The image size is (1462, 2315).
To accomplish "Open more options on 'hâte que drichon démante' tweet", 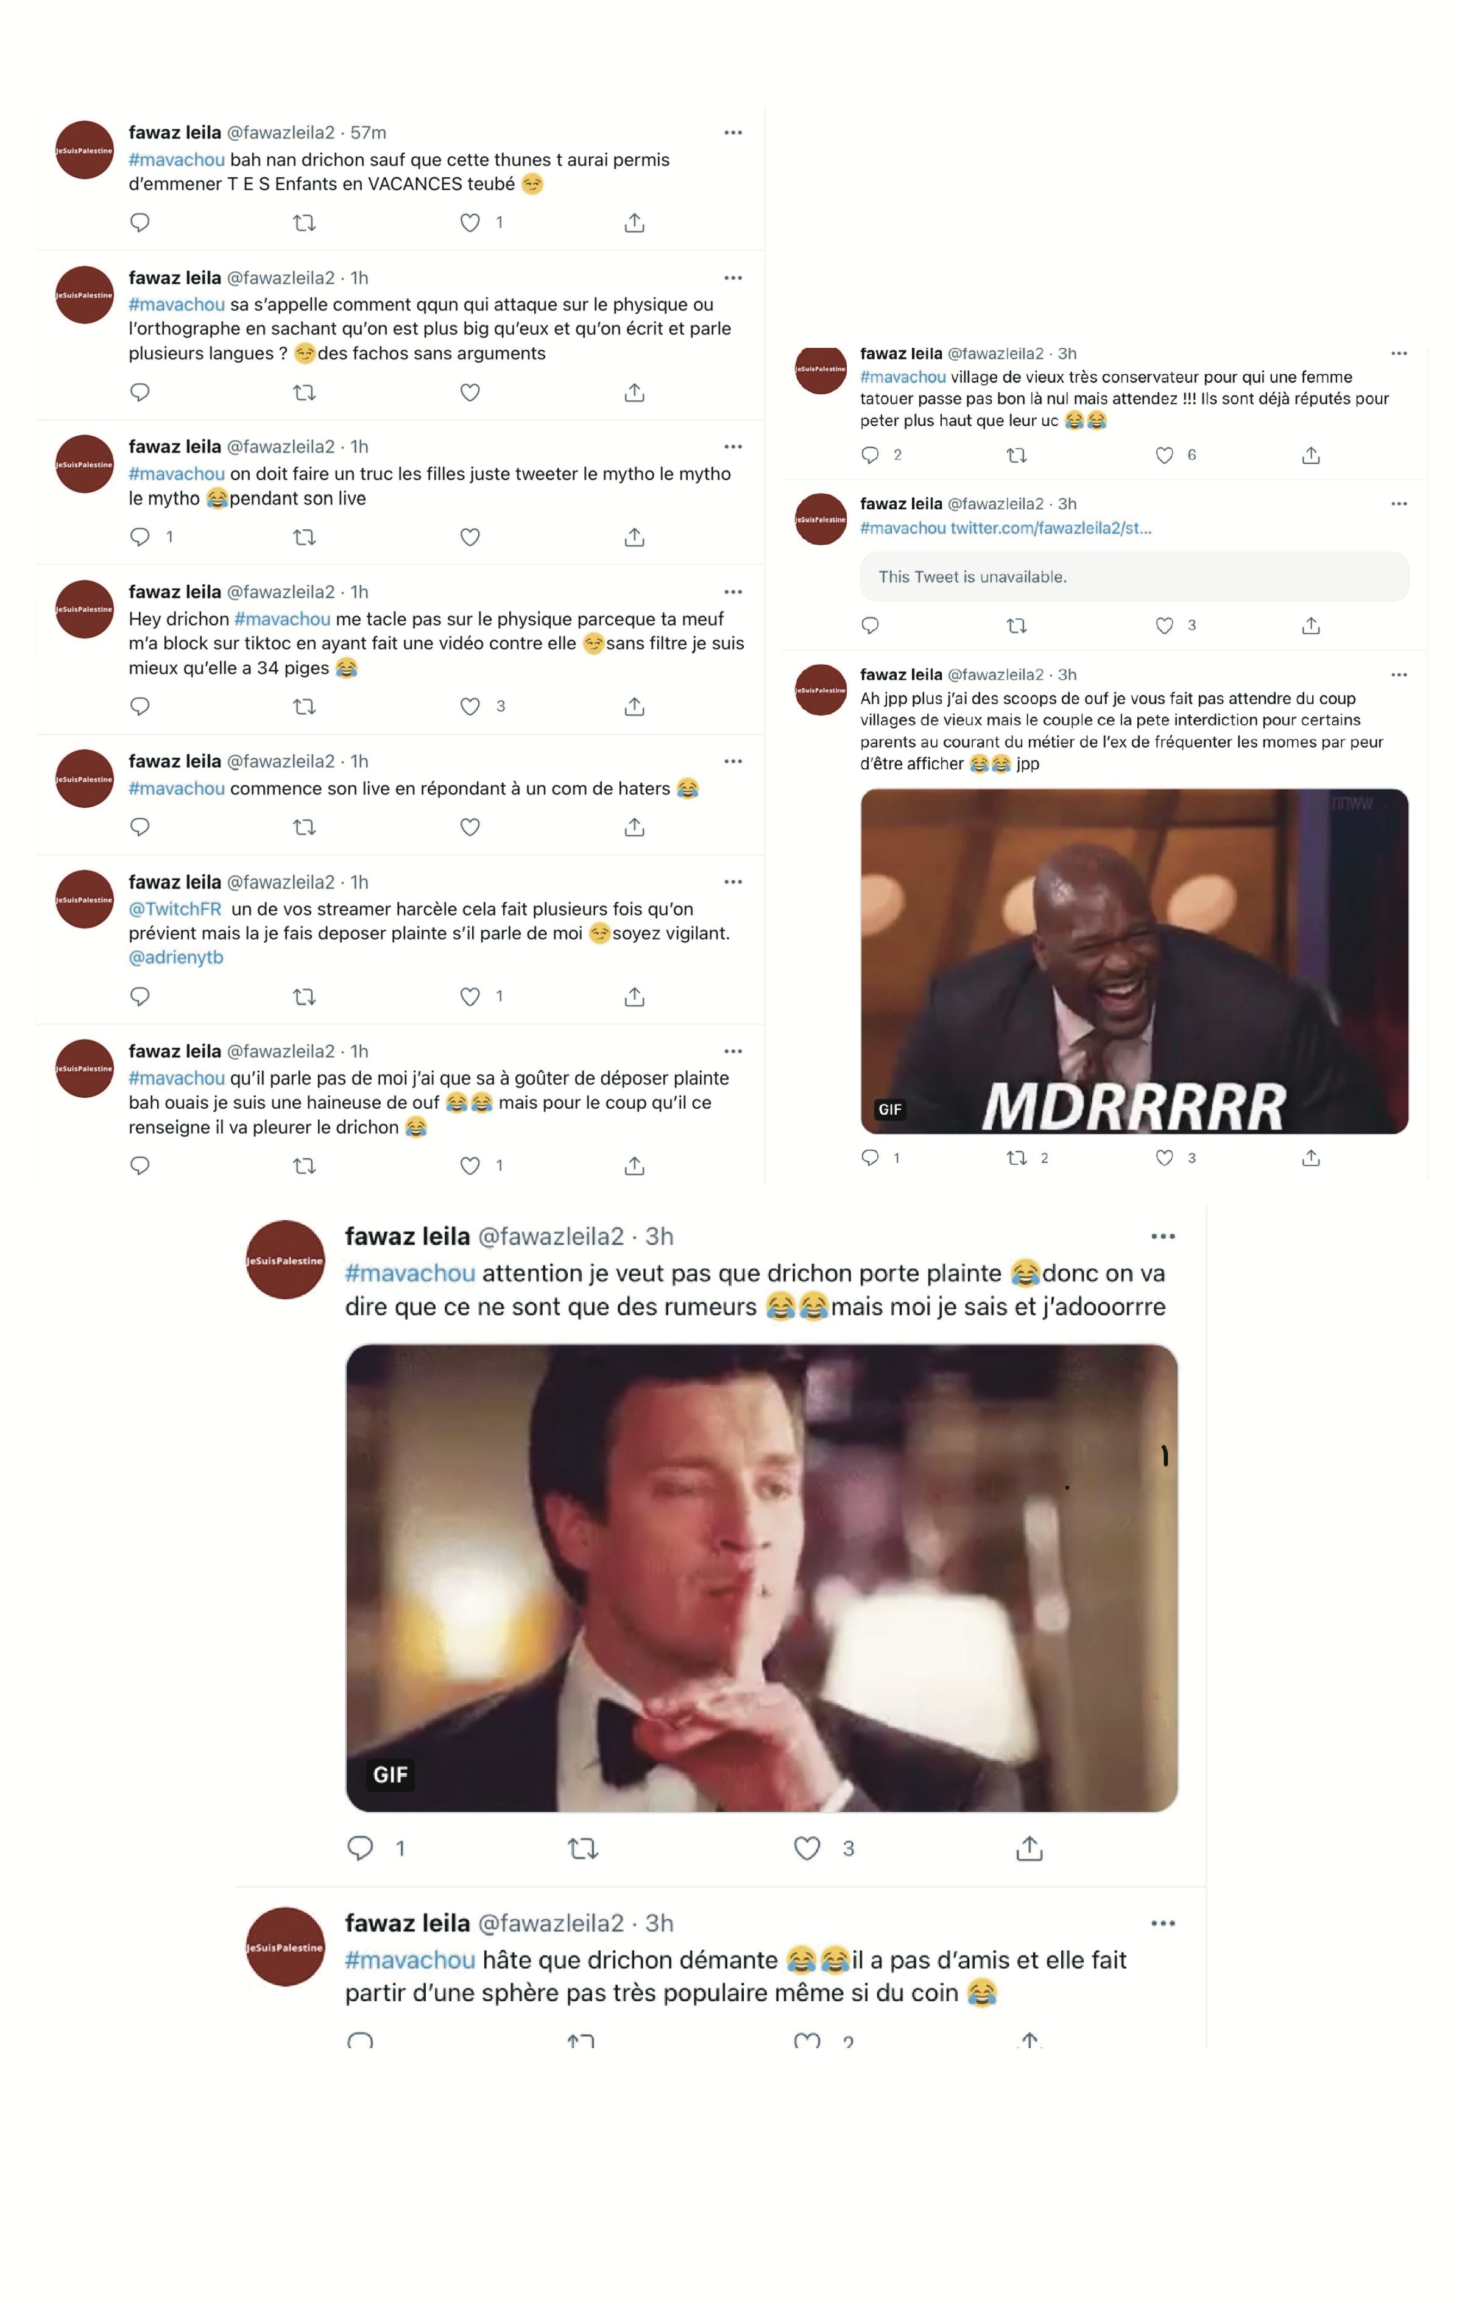I will [x=1163, y=1923].
